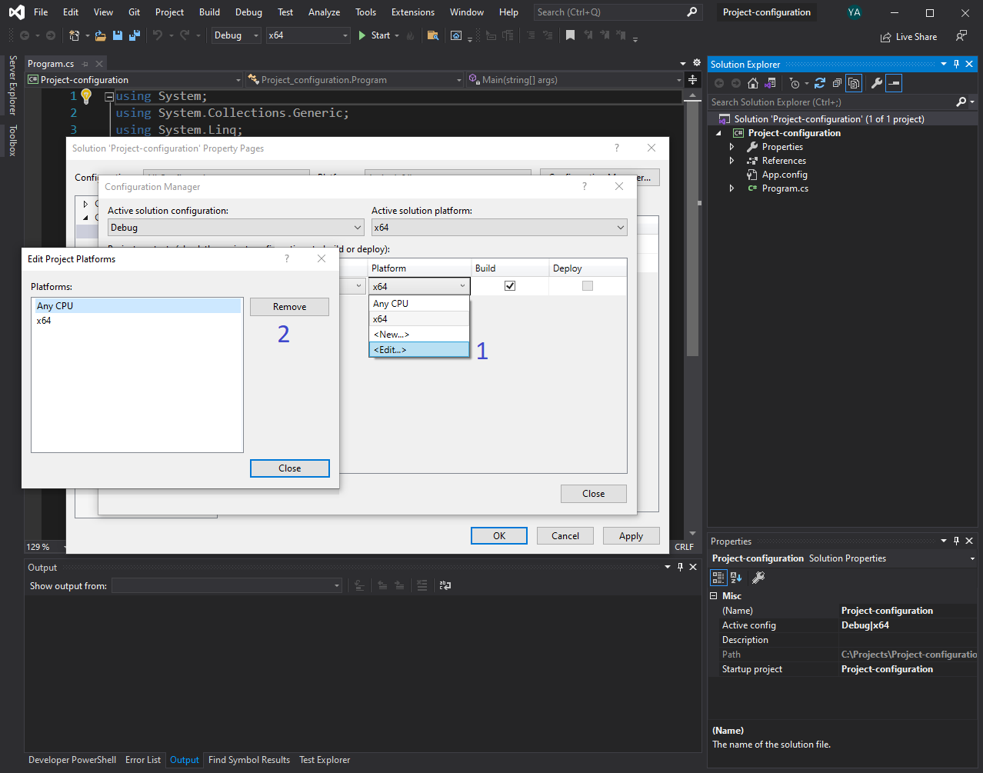Click the Collapse All icon in Solution Explorer

coord(837,83)
